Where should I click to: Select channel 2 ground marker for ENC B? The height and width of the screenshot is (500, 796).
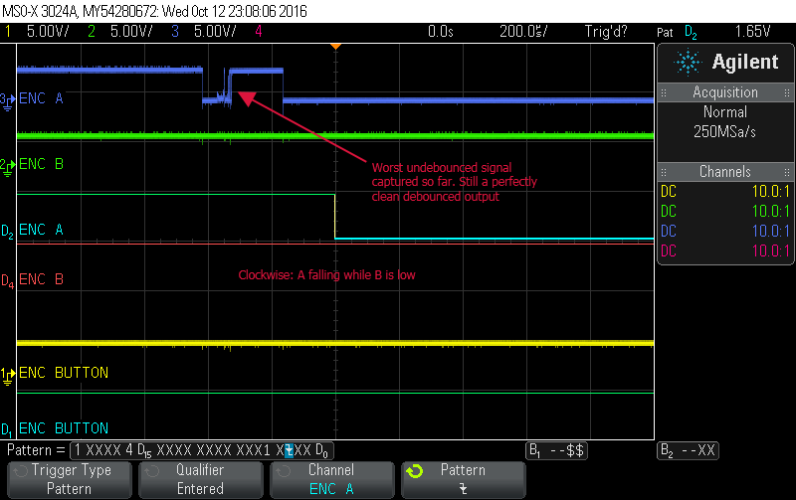[x=7, y=164]
